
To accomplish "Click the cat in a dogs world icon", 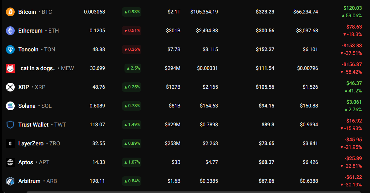I will (10, 68).
